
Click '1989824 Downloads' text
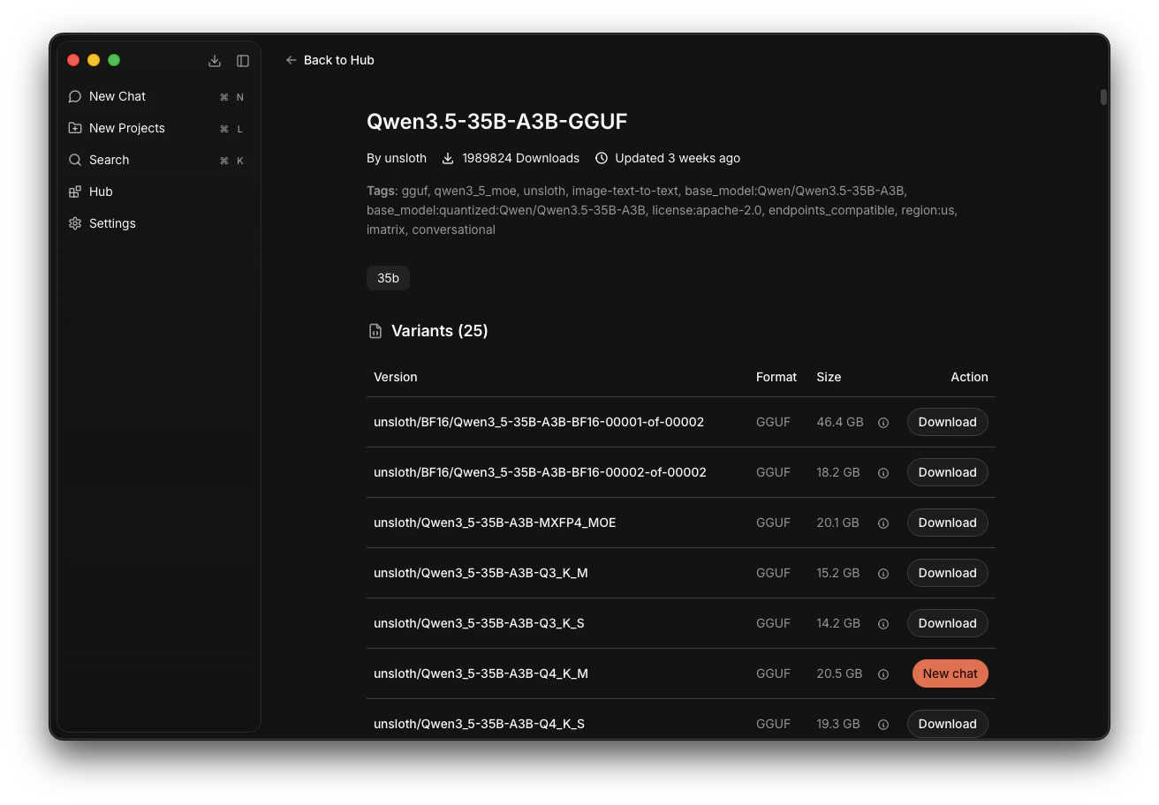click(x=520, y=158)
